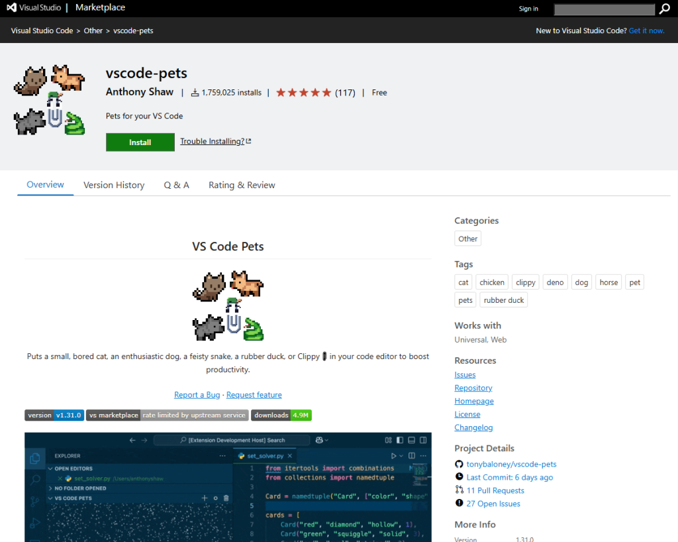Go to Visual Studio Code breadcrumb
This screenshot has height=542, width=678.
42,30
